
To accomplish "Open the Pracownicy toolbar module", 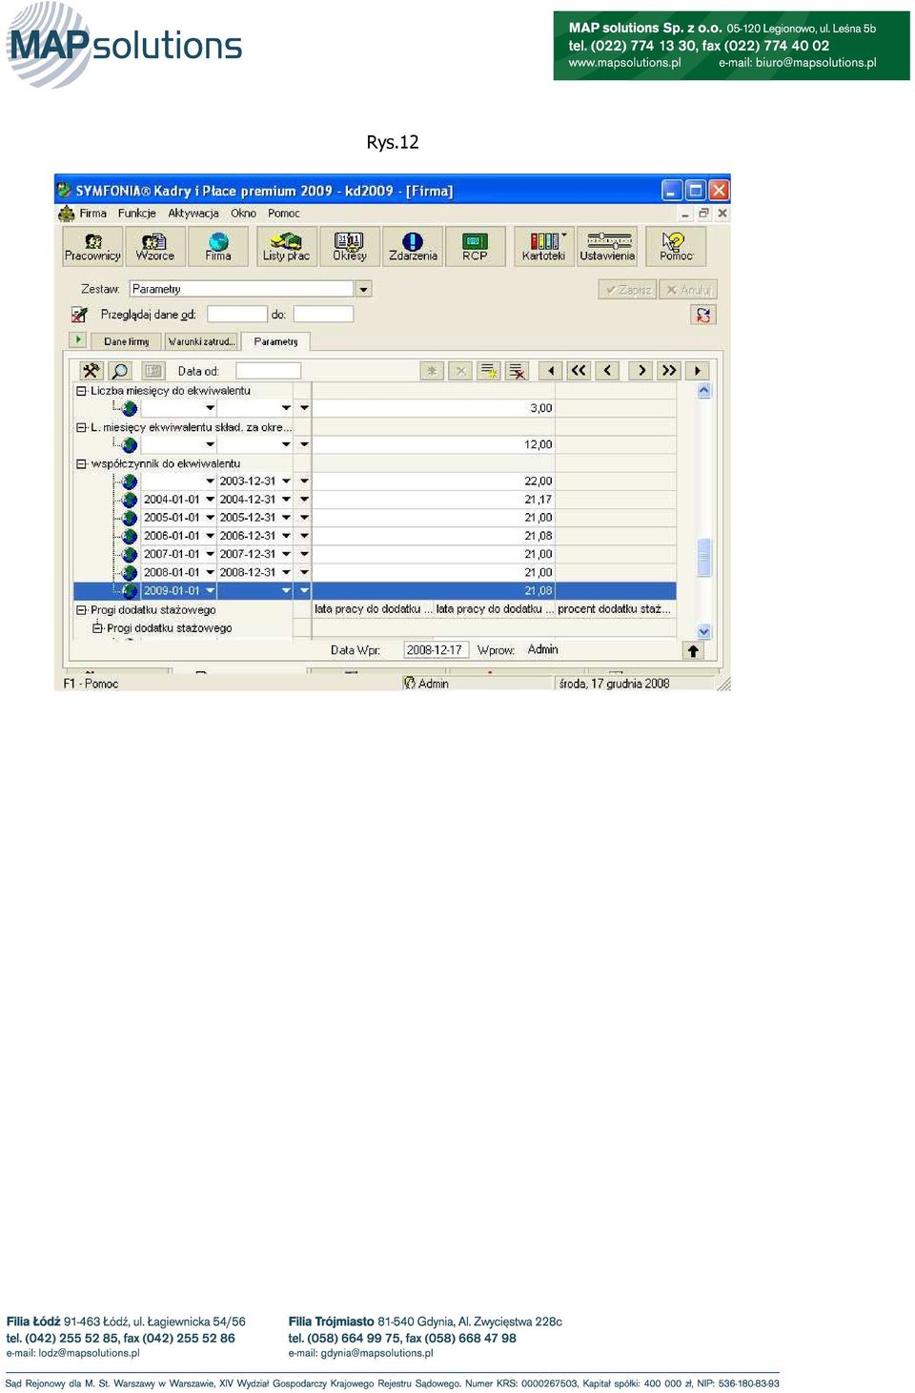I will click(92, 245).
